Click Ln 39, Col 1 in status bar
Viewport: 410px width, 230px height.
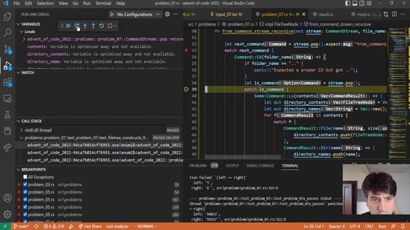tap(313, 226)
